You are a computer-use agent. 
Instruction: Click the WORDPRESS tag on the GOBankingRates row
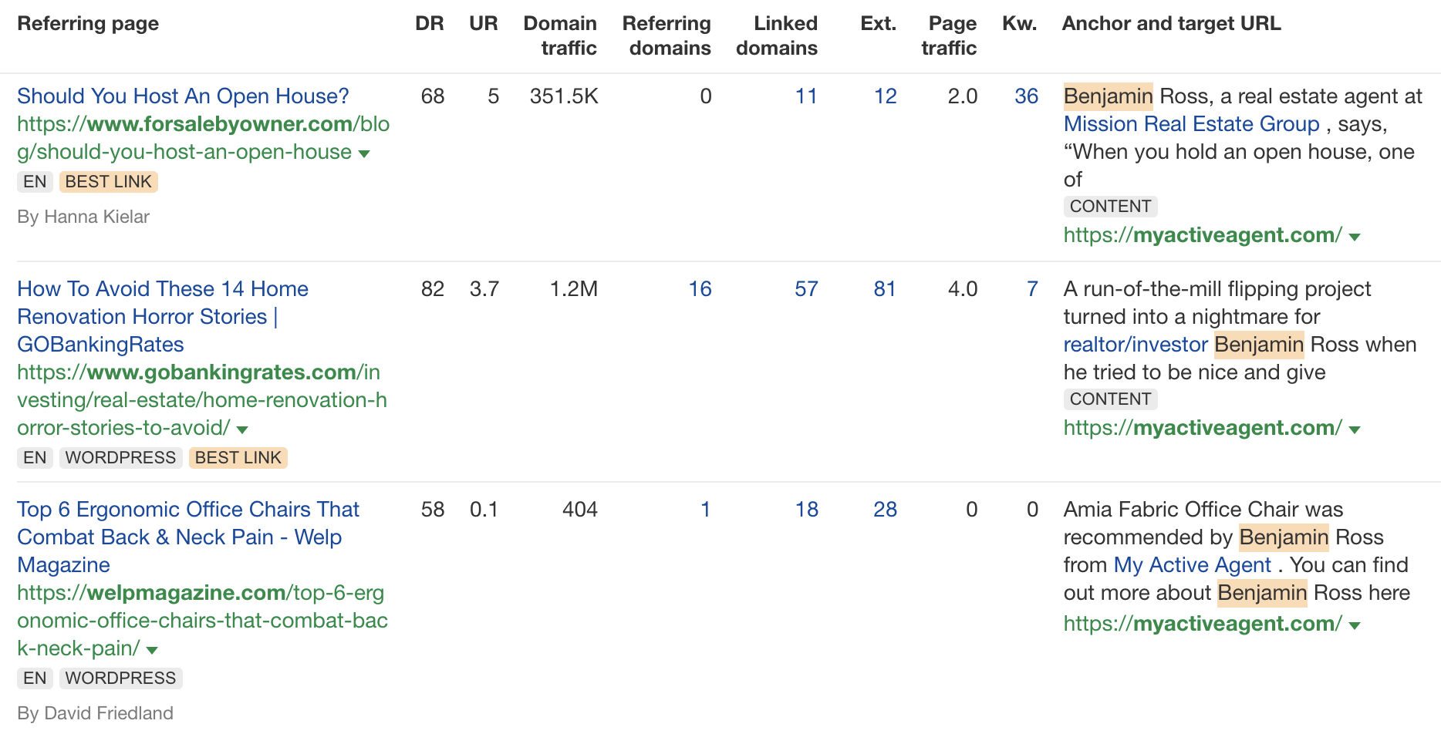tap(120, 457)
